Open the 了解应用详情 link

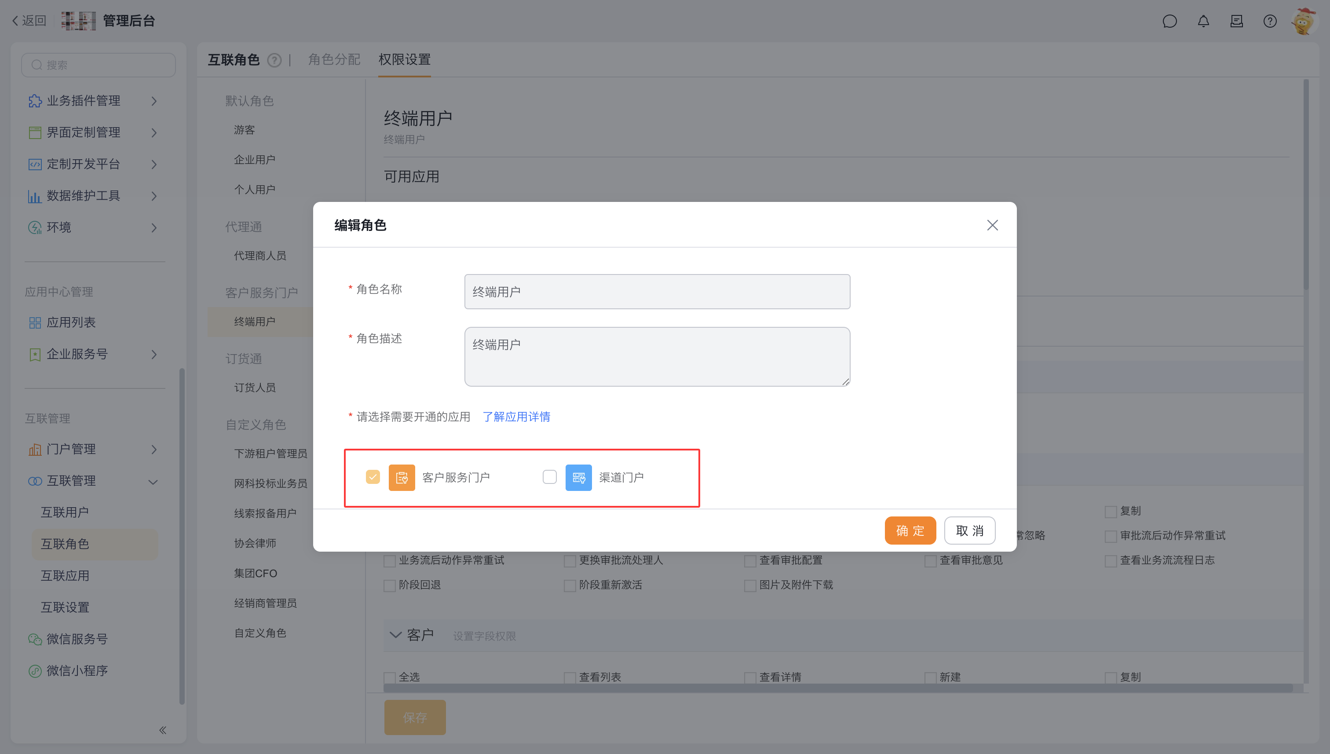point(516,417)
